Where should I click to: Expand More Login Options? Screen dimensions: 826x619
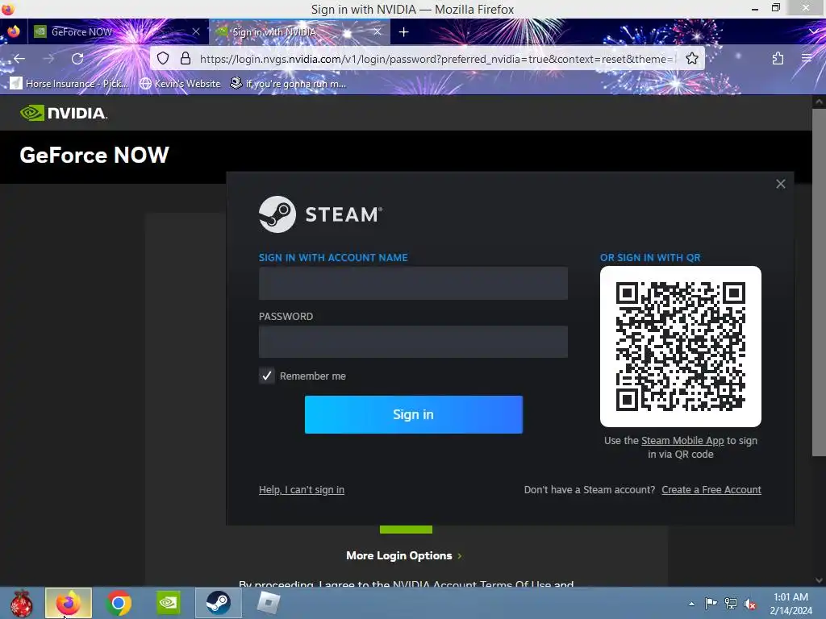(x=403, y=555)
